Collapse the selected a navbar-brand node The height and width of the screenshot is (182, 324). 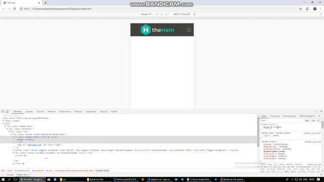pyautogui.click(x=14, y=137)
